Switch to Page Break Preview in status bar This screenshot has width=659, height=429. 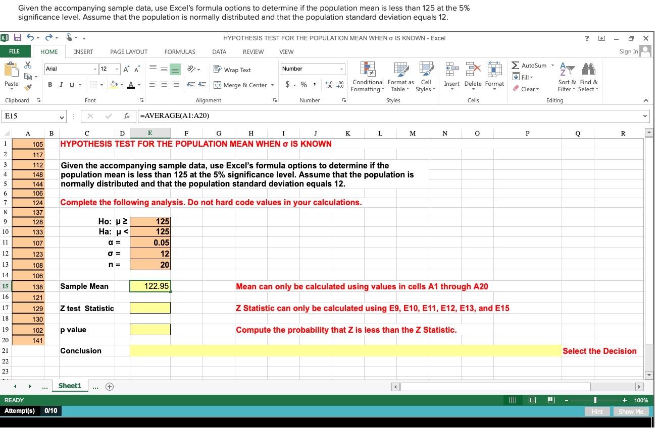[x=551, y=400]
